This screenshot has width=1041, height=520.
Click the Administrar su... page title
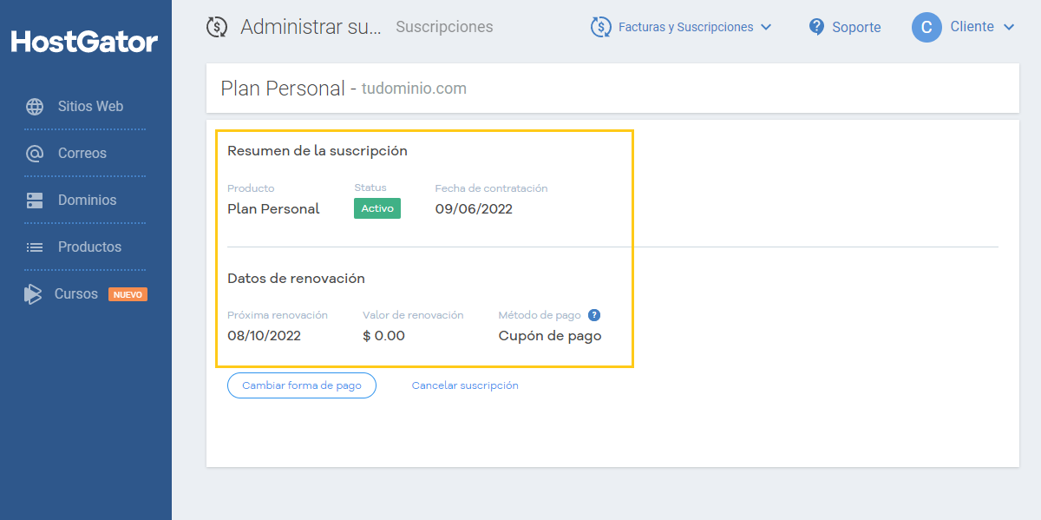pos(311,27)
